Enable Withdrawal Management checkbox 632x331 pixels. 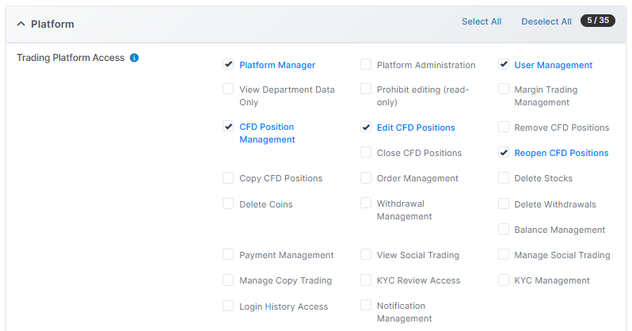click(366, 204)
